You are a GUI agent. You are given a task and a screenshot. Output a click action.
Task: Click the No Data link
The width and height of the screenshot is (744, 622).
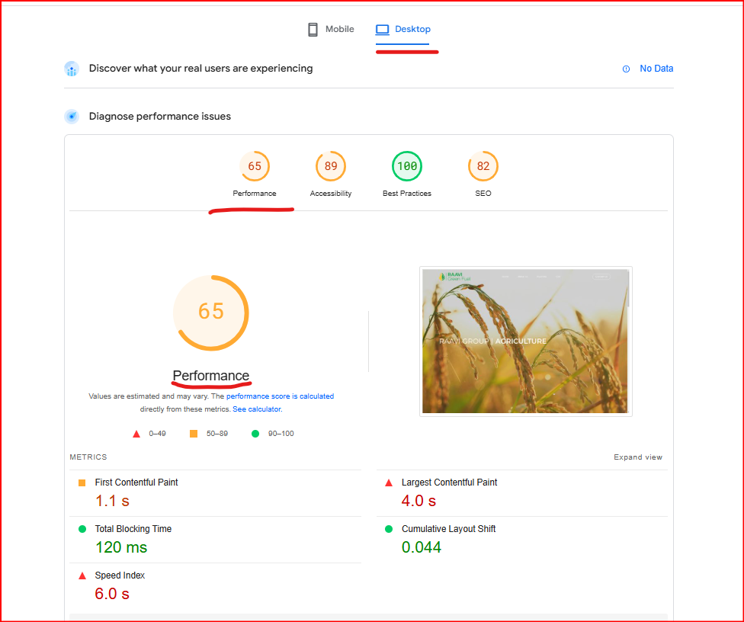(x=656, y=69)
